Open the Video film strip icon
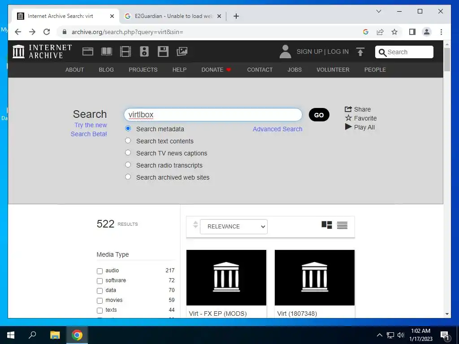Image resolution: width=459 pixels, height=344 pixels. [x=126, y=52]
